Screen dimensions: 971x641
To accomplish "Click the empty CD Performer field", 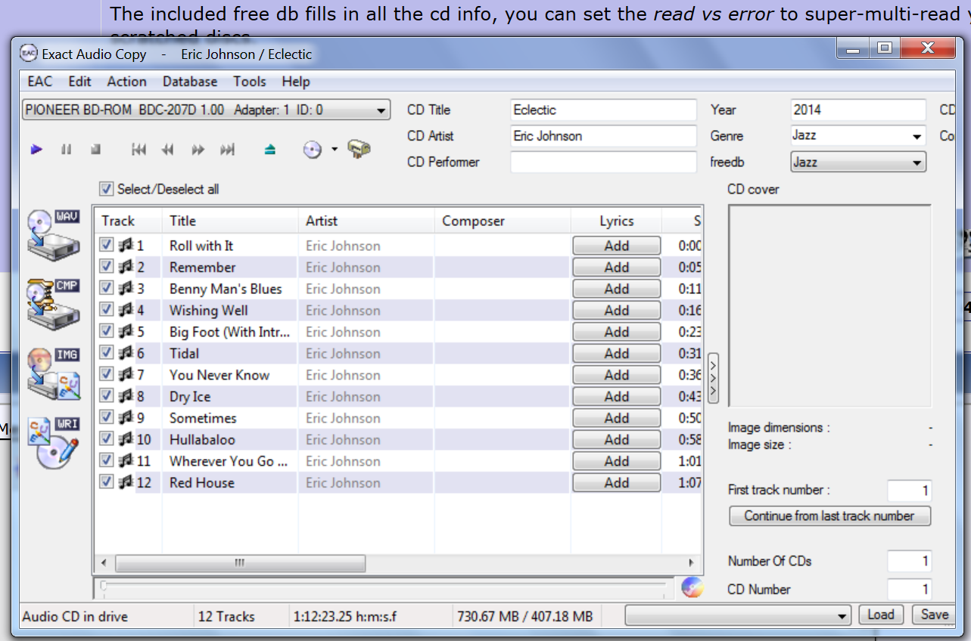I will click(x=603, y=162).
